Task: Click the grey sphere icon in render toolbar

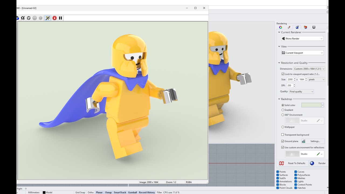Action: (x=35, y=18)
